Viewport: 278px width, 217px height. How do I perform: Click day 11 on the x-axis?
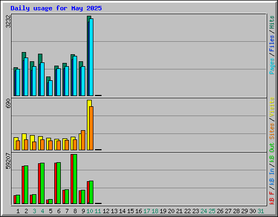[98, 211]
